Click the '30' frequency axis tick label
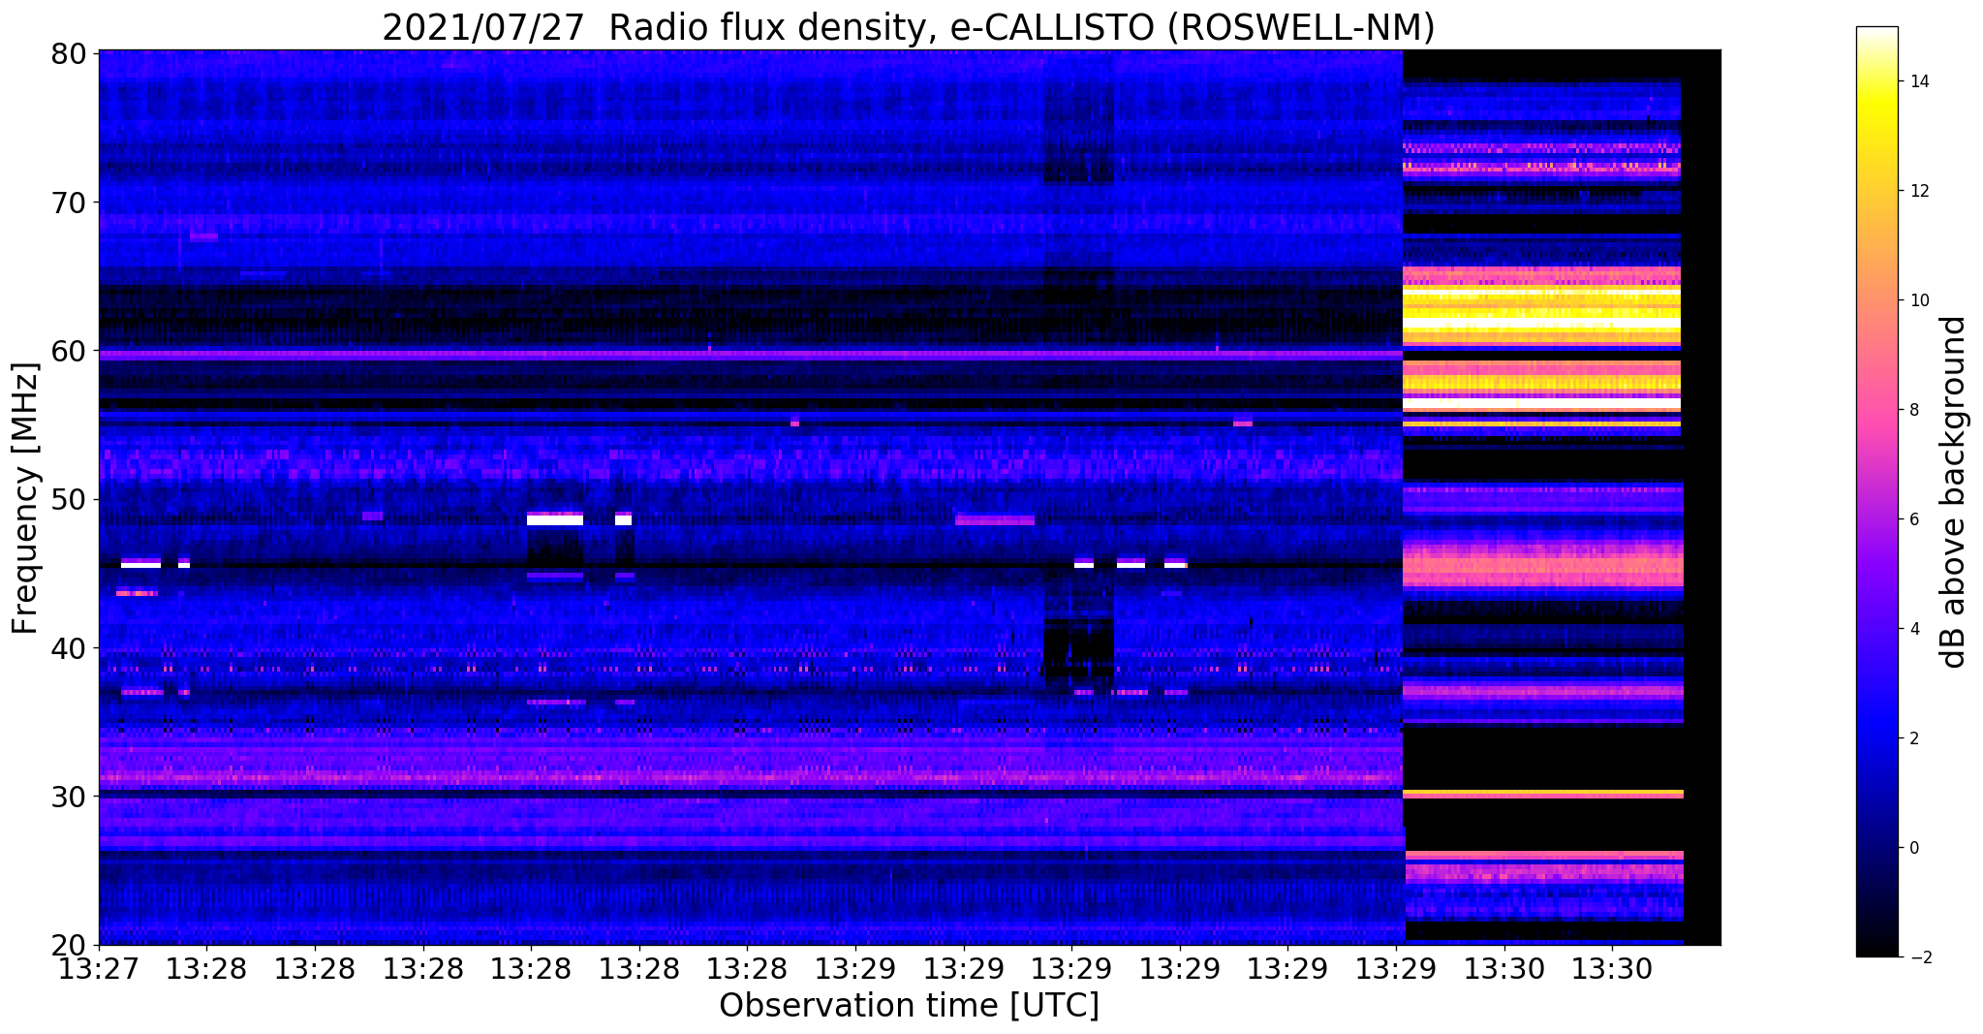1983x1034 pixels. [x=71, y=797]
